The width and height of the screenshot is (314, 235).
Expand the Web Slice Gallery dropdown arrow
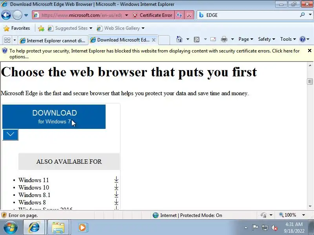point(143,28)
